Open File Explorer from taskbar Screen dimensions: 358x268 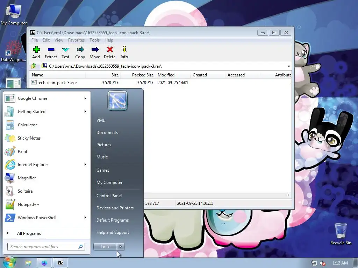coord(28,263)
